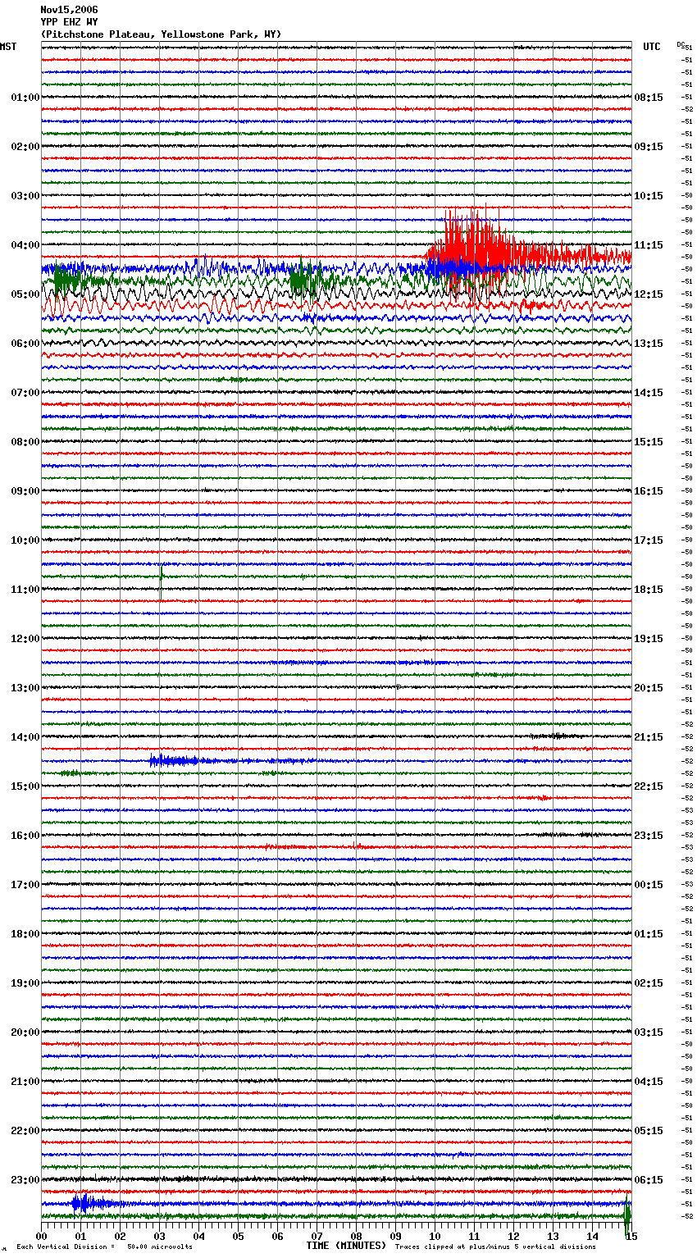This screenshot has width=697, height=1258.
Task: Click minute 11 tick label on the bottom axis
Action: [474, 1236]
